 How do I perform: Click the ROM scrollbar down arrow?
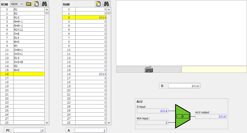click(47, 123)
